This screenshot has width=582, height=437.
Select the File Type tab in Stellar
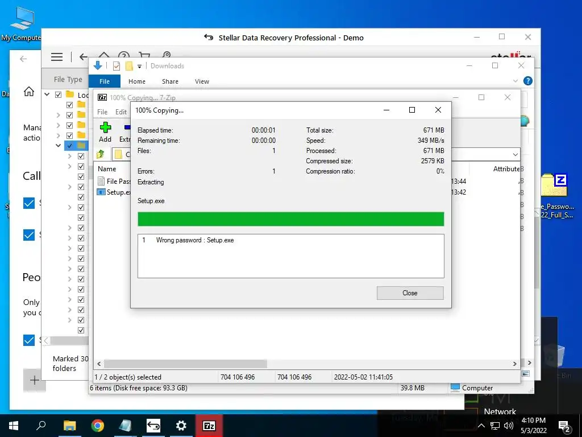coord(68,79)
